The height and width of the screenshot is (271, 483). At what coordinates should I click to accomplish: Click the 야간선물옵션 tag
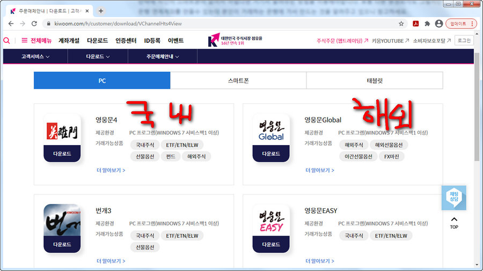(x=358, y=156)
